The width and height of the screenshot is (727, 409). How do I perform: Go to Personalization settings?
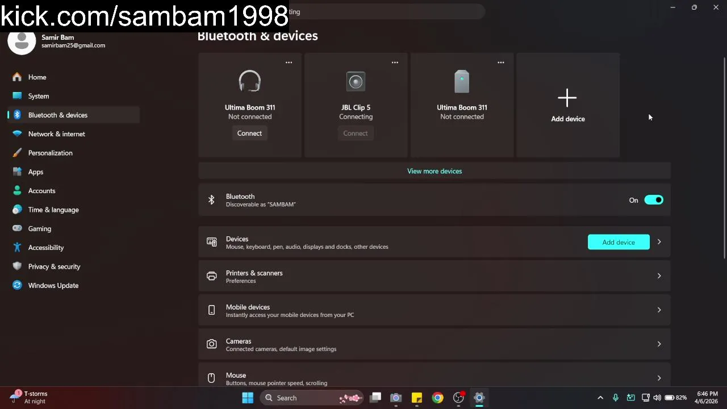(x=50, y=153)
